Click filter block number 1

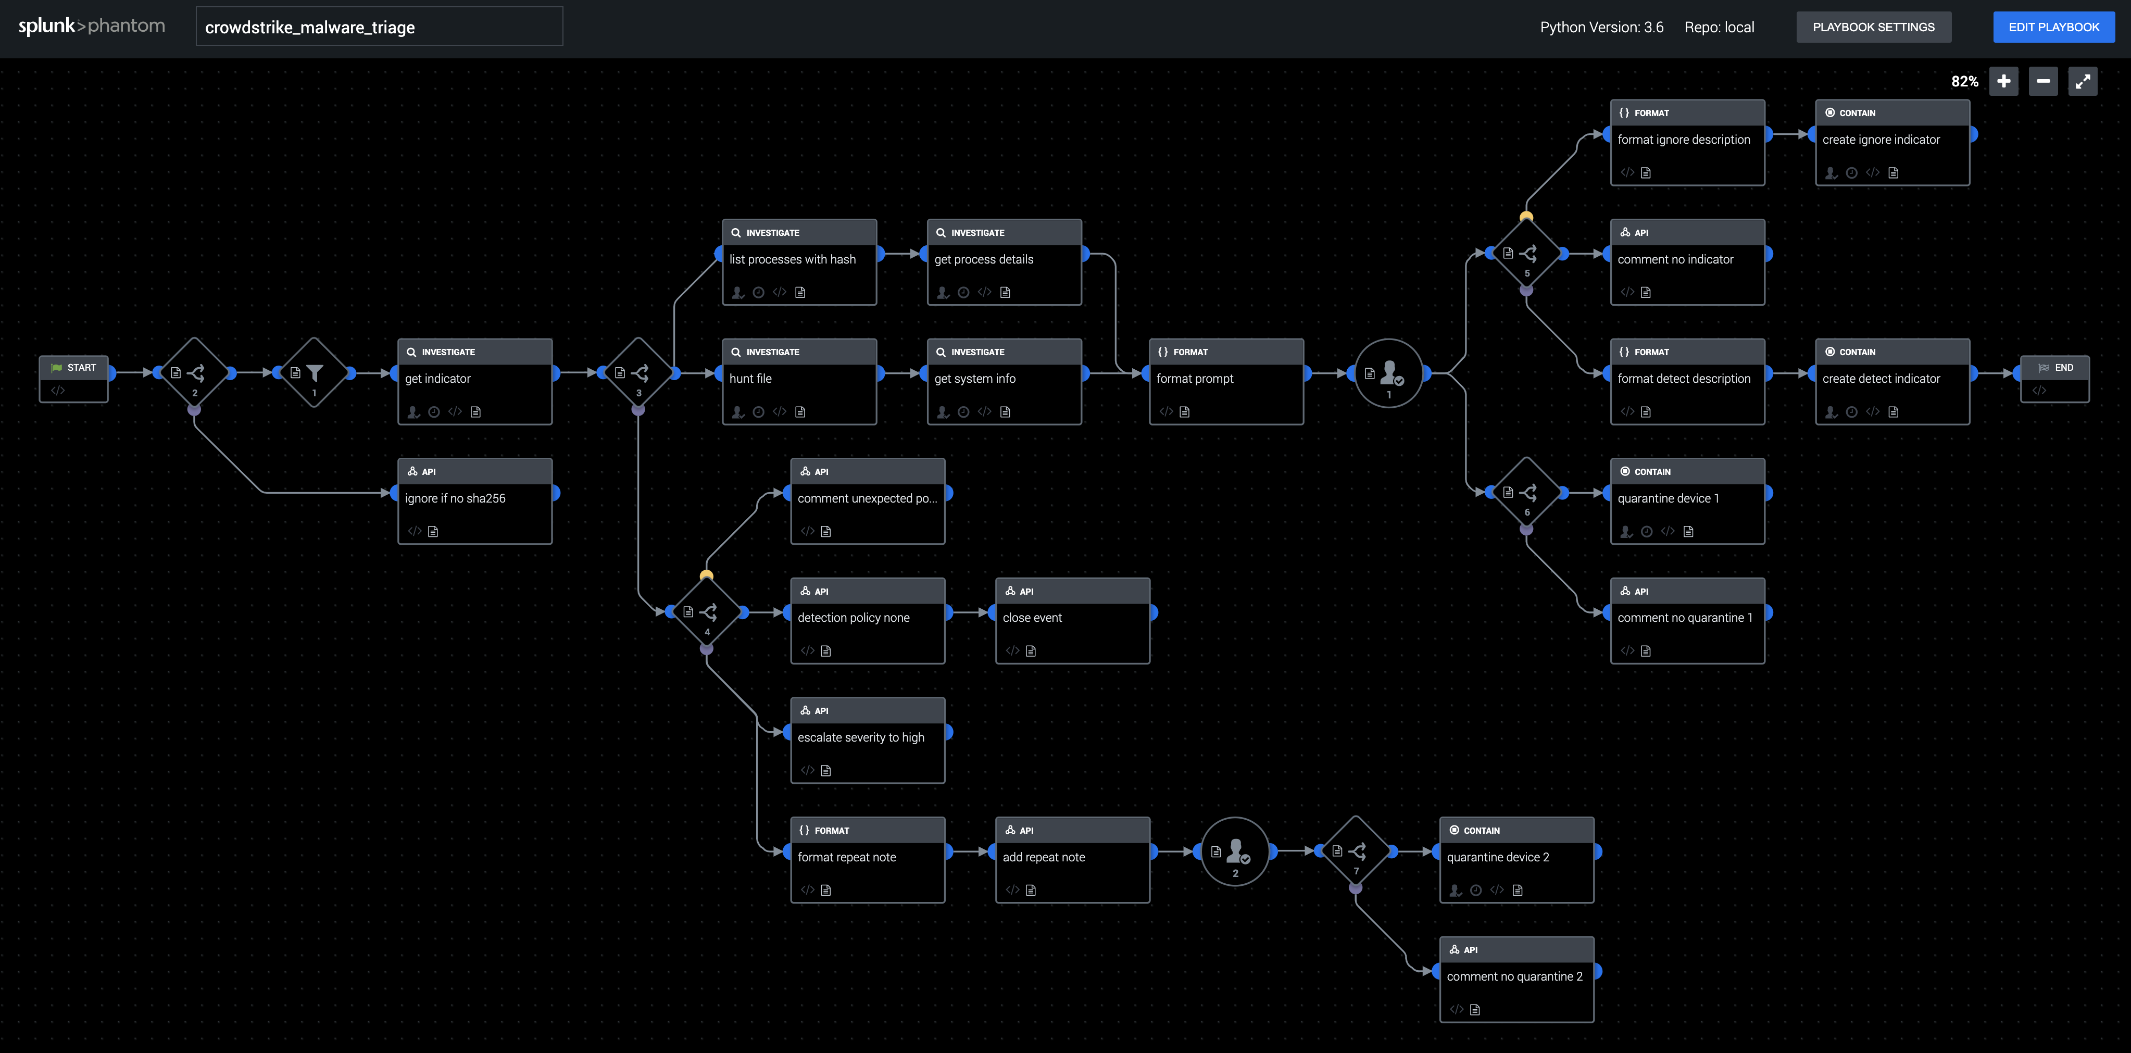315,373
